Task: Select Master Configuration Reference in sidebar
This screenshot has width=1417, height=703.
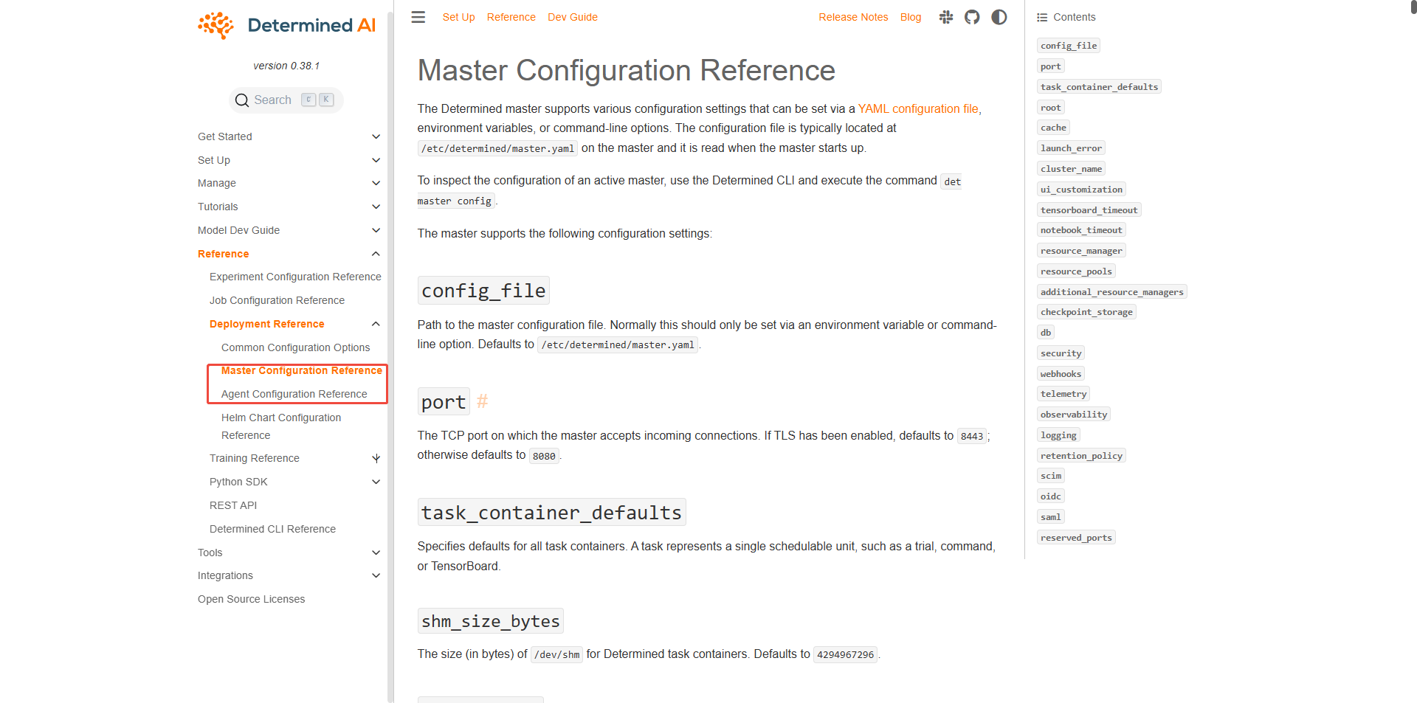Action: click(301, 370)
